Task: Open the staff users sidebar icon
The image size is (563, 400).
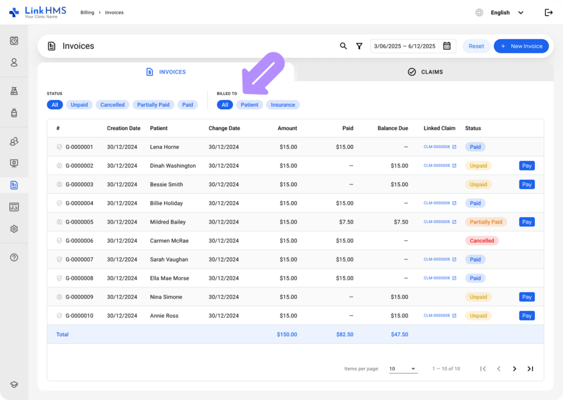Action: point(14,141)
